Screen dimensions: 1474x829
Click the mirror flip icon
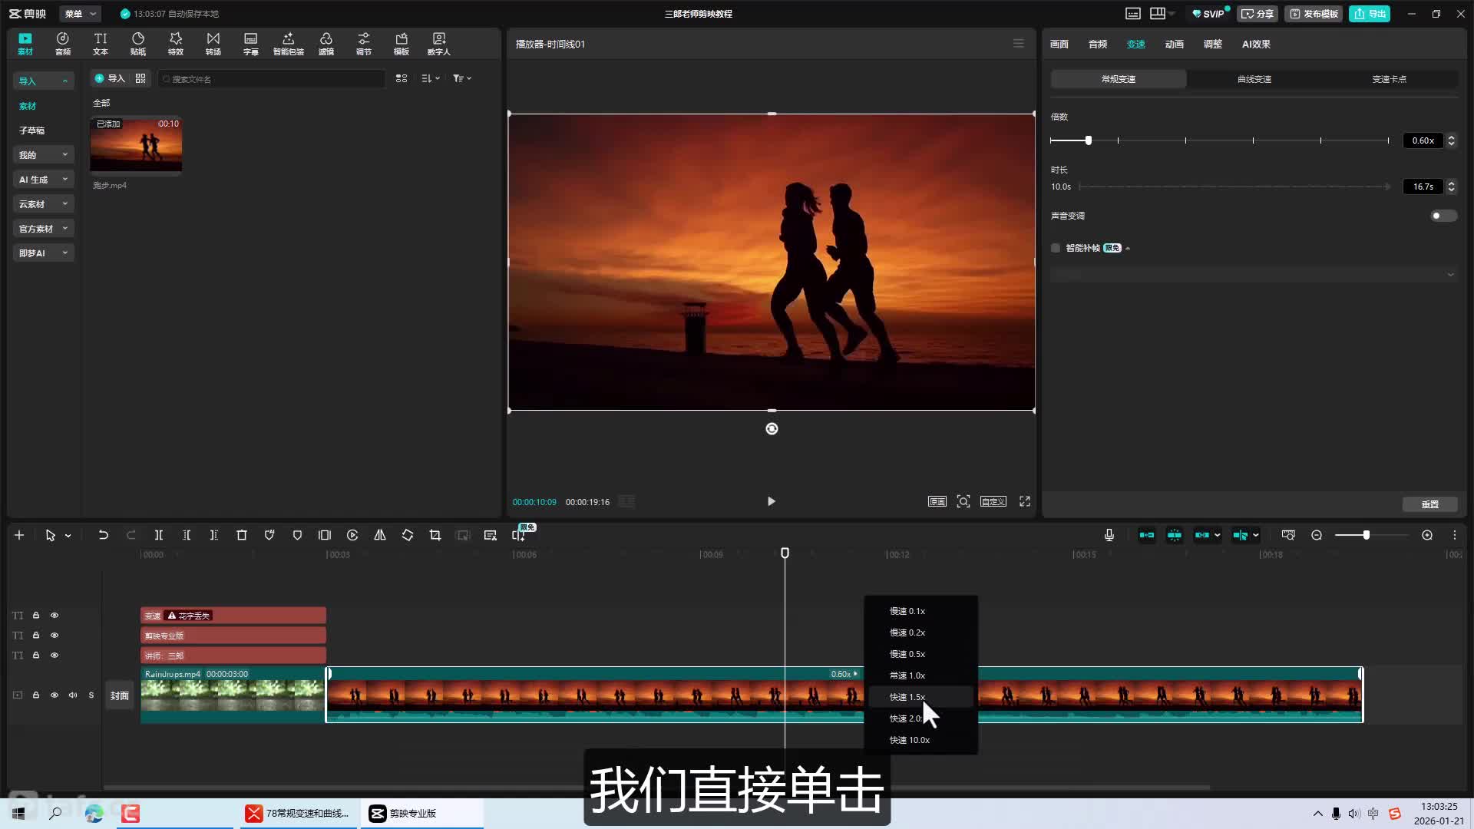tap(380, 535)
